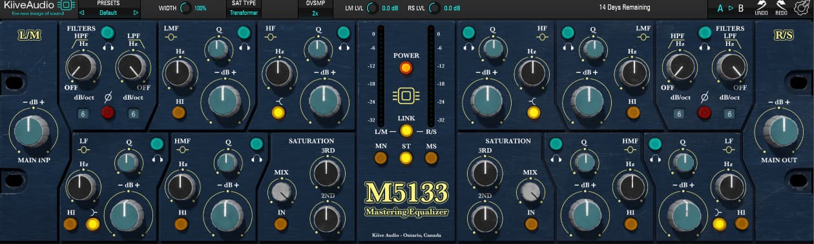
Task: Toggle L/M LMF band teal enable button
Action: [x=244, y=32]
